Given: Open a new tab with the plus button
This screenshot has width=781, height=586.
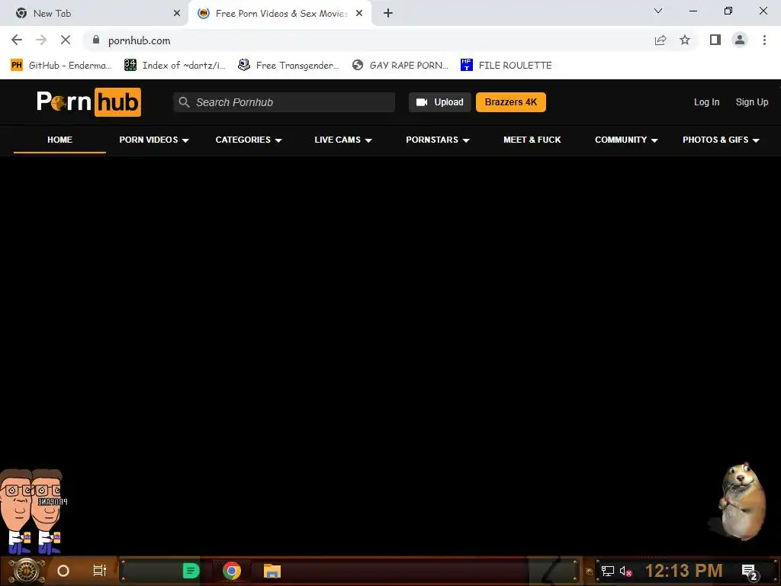Looking at the screenshot, I should tap(388, 14).
